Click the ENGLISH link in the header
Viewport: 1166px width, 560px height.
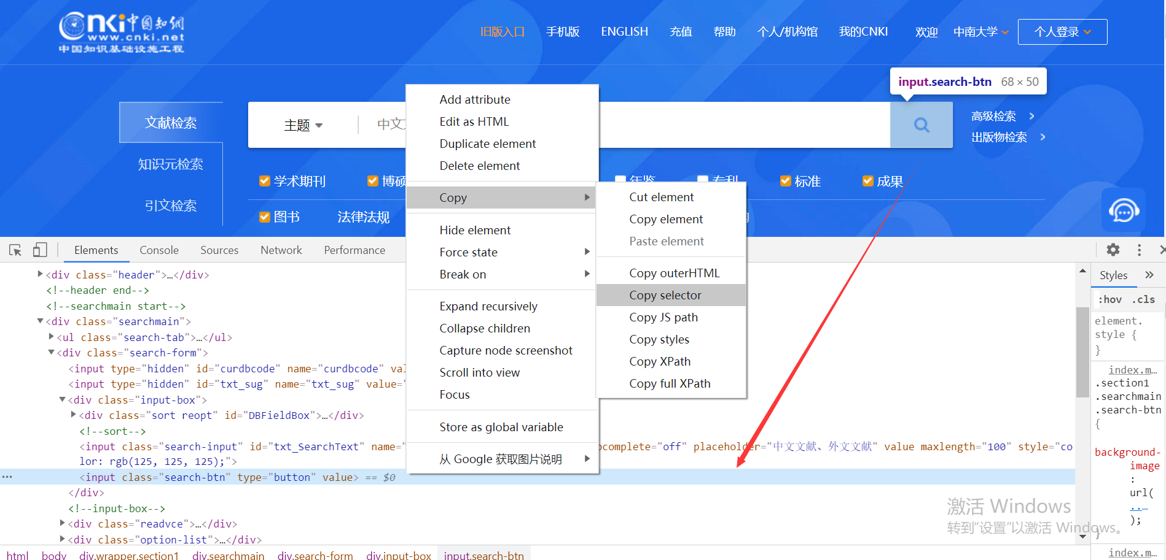point(624,31)
